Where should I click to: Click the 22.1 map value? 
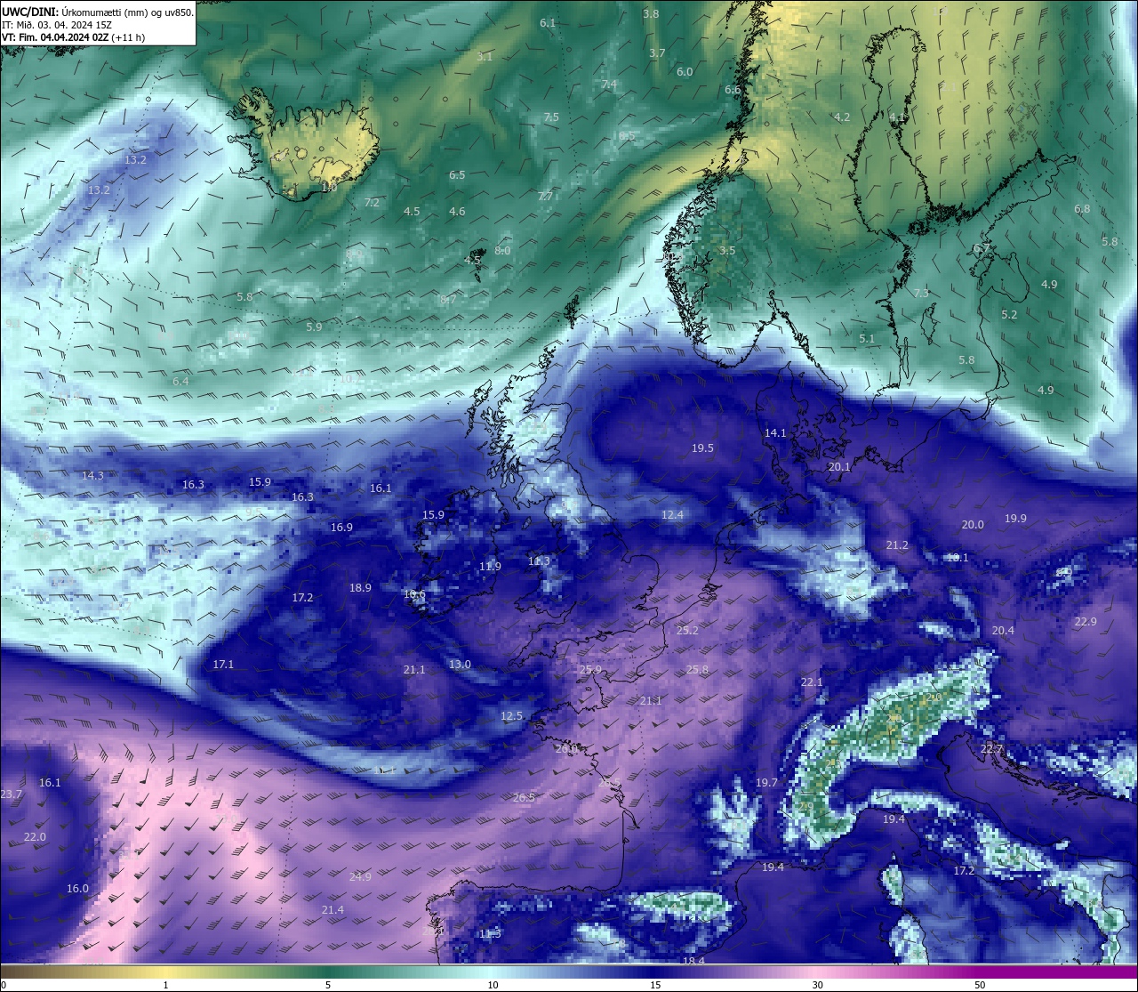point(812,681)
